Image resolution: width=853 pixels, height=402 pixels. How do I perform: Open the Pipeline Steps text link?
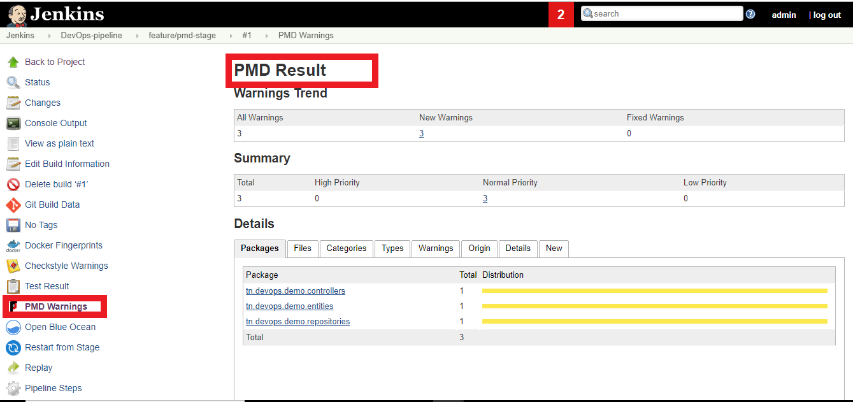(54, 388)
